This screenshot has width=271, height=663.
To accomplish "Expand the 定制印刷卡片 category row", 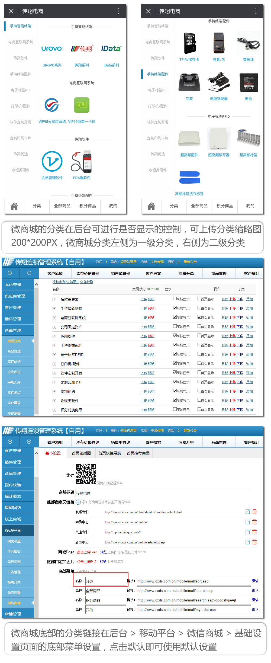I will pos(54,382).
